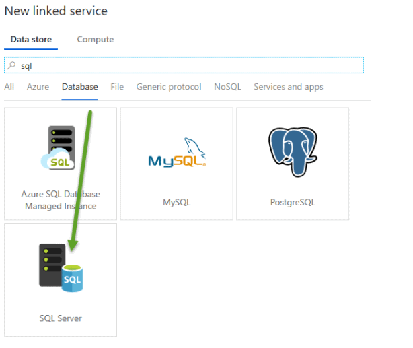Click the MySQL tile label

point(177,202)
